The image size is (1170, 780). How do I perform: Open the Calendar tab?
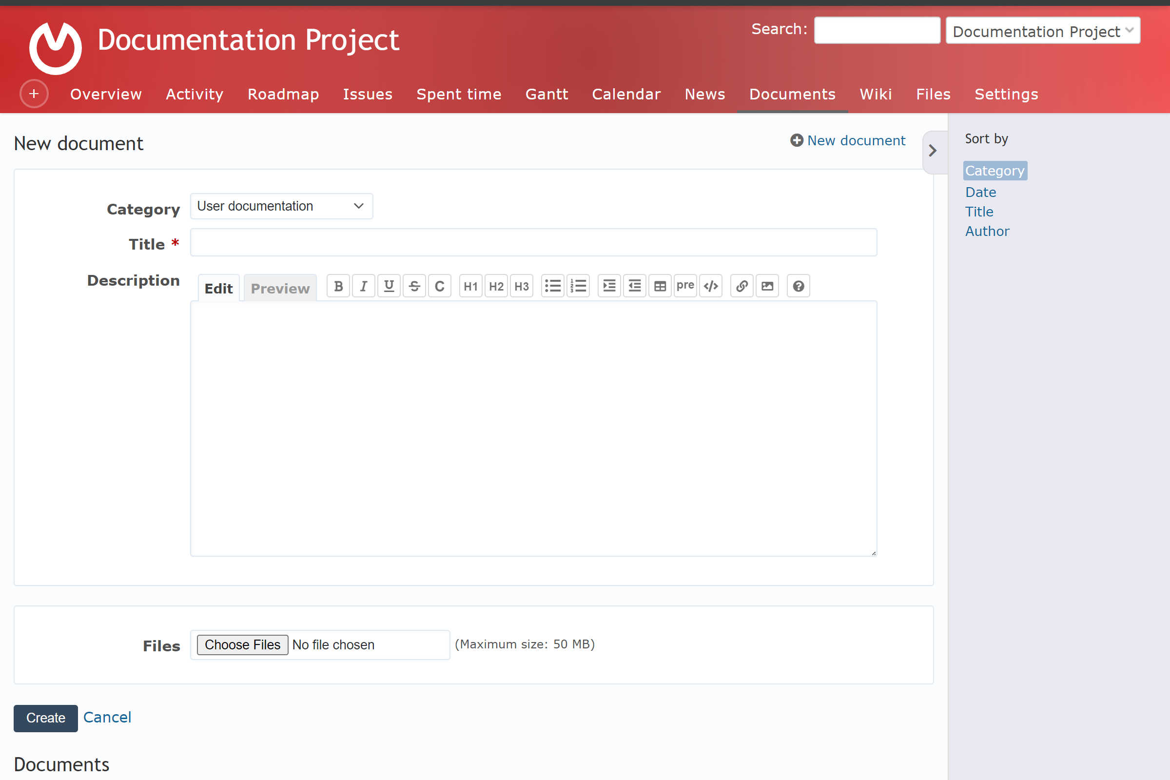626,94
